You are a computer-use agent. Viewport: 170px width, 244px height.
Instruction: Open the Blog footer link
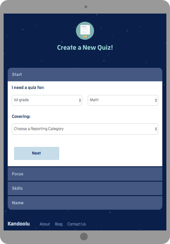(x=58, y=224)
